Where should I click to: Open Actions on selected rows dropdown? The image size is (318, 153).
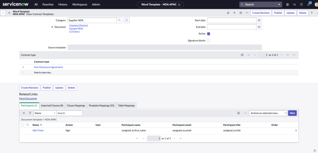pos(268,113)
